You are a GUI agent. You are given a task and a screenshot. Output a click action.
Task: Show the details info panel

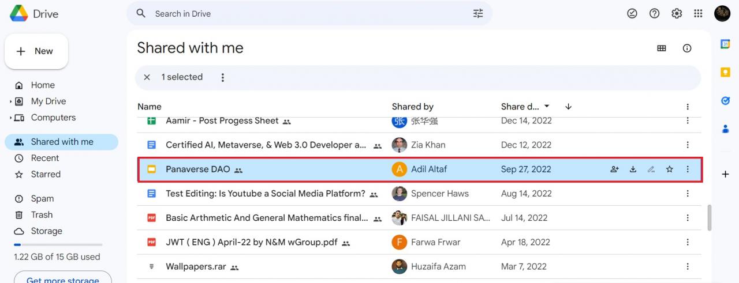[x=687, y=48]
